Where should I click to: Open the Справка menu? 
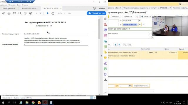tap(25, 5)
